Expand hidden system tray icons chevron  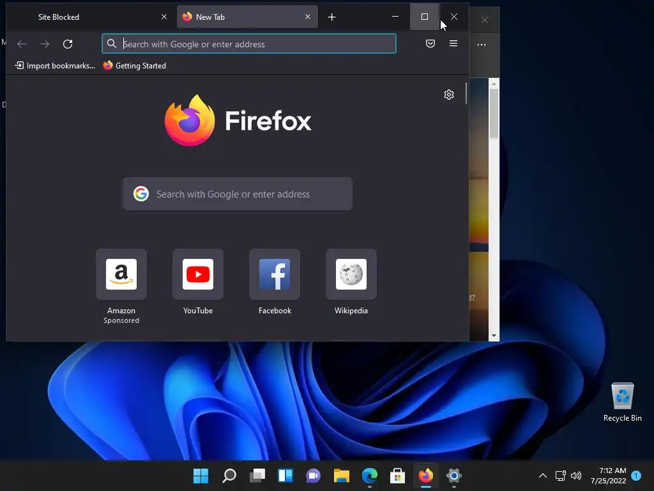[x=543, y=476]
